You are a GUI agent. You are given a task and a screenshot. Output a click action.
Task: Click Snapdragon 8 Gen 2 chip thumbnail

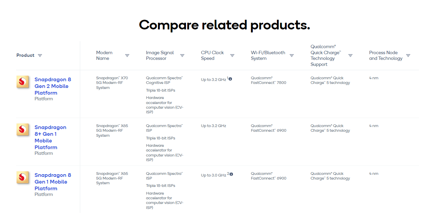click(x=23, y=82)
